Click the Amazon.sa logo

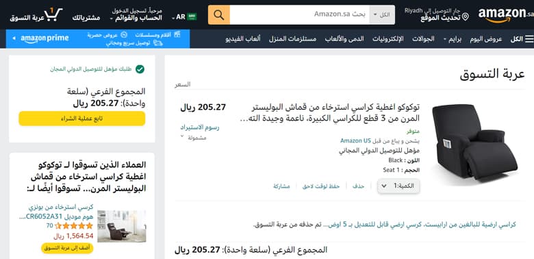(505, 15)
